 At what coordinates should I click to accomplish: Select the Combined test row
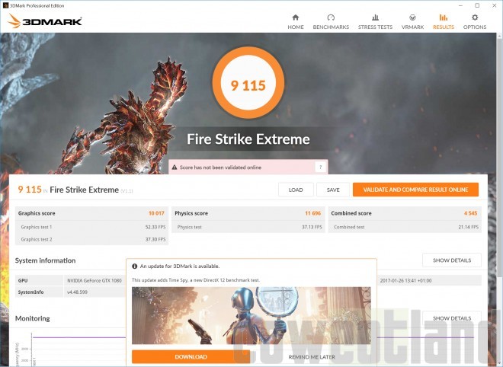pyautogui.click(x=405, y=227)
